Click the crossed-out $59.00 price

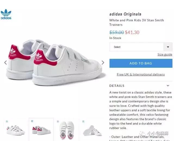[116, 32]
